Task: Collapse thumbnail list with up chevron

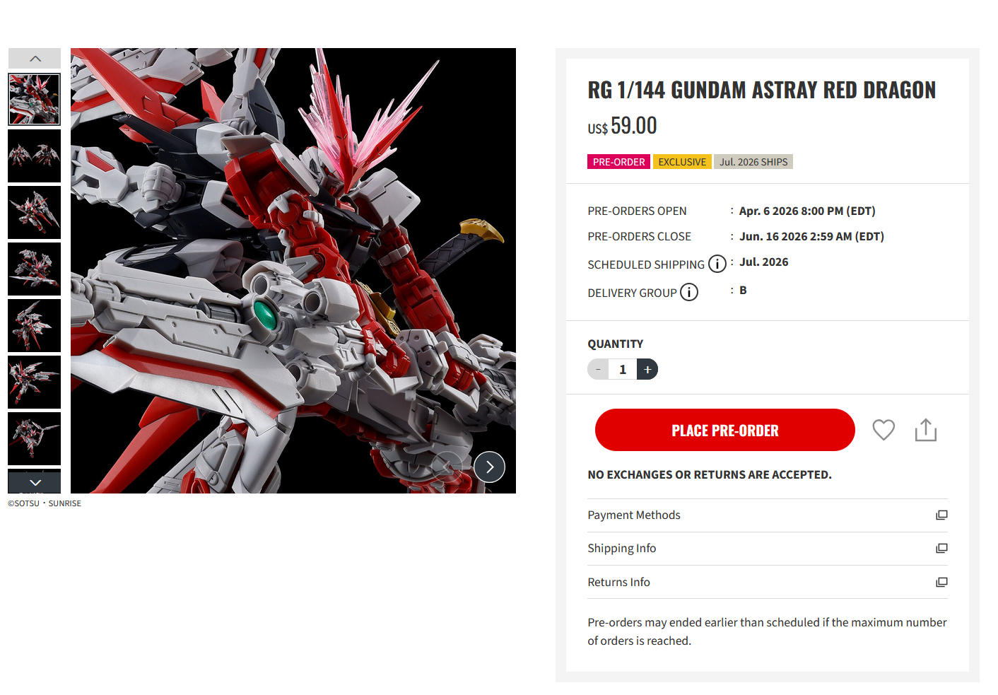Action: pos(35,58)
